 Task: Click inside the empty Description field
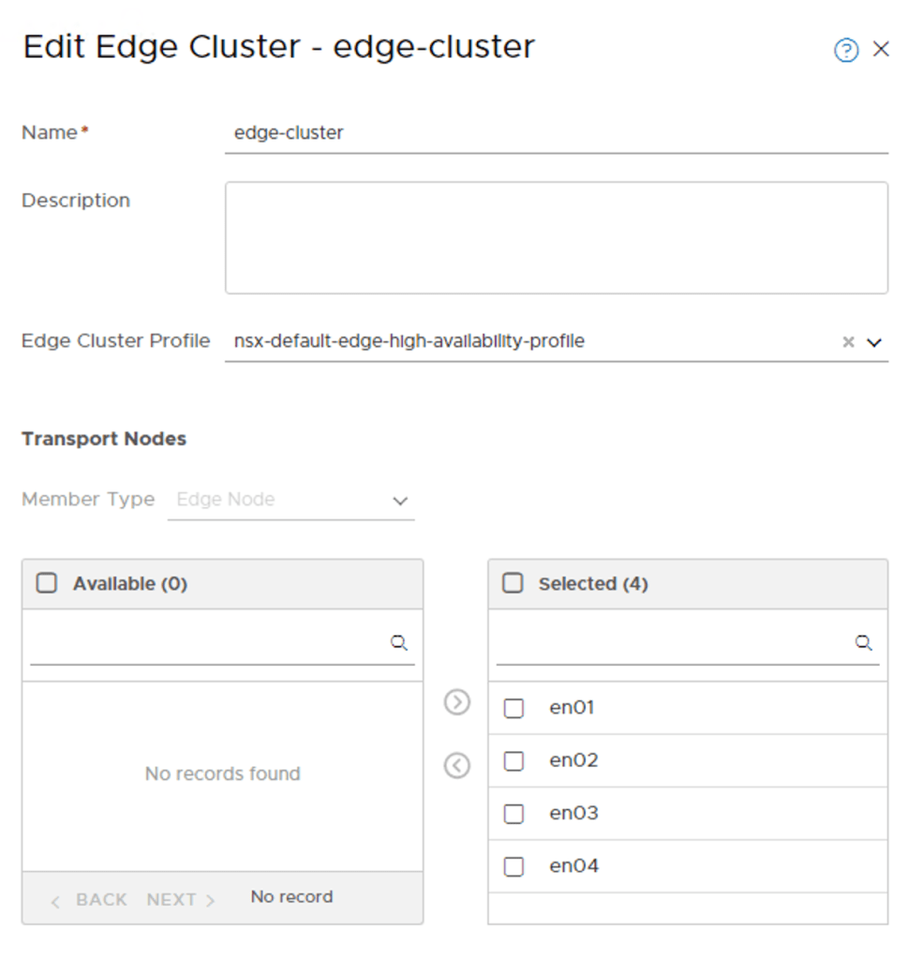(558, 234)
